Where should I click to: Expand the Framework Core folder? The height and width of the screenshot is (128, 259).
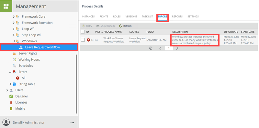(14, 17)
